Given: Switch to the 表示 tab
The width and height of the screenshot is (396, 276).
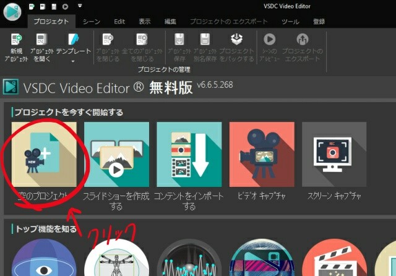Looking at the screenshot, I should point(144,22).
